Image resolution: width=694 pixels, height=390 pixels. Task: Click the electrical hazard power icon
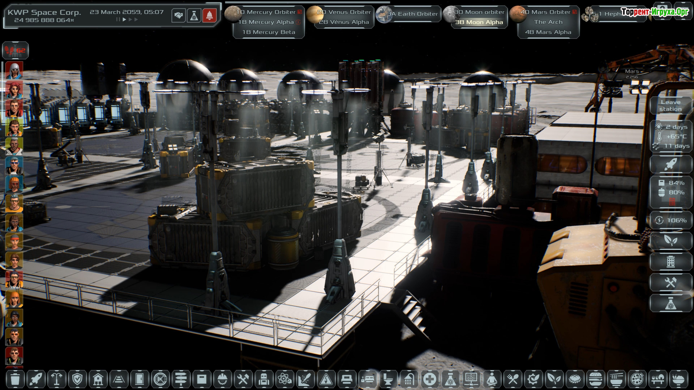pos(326,379)
